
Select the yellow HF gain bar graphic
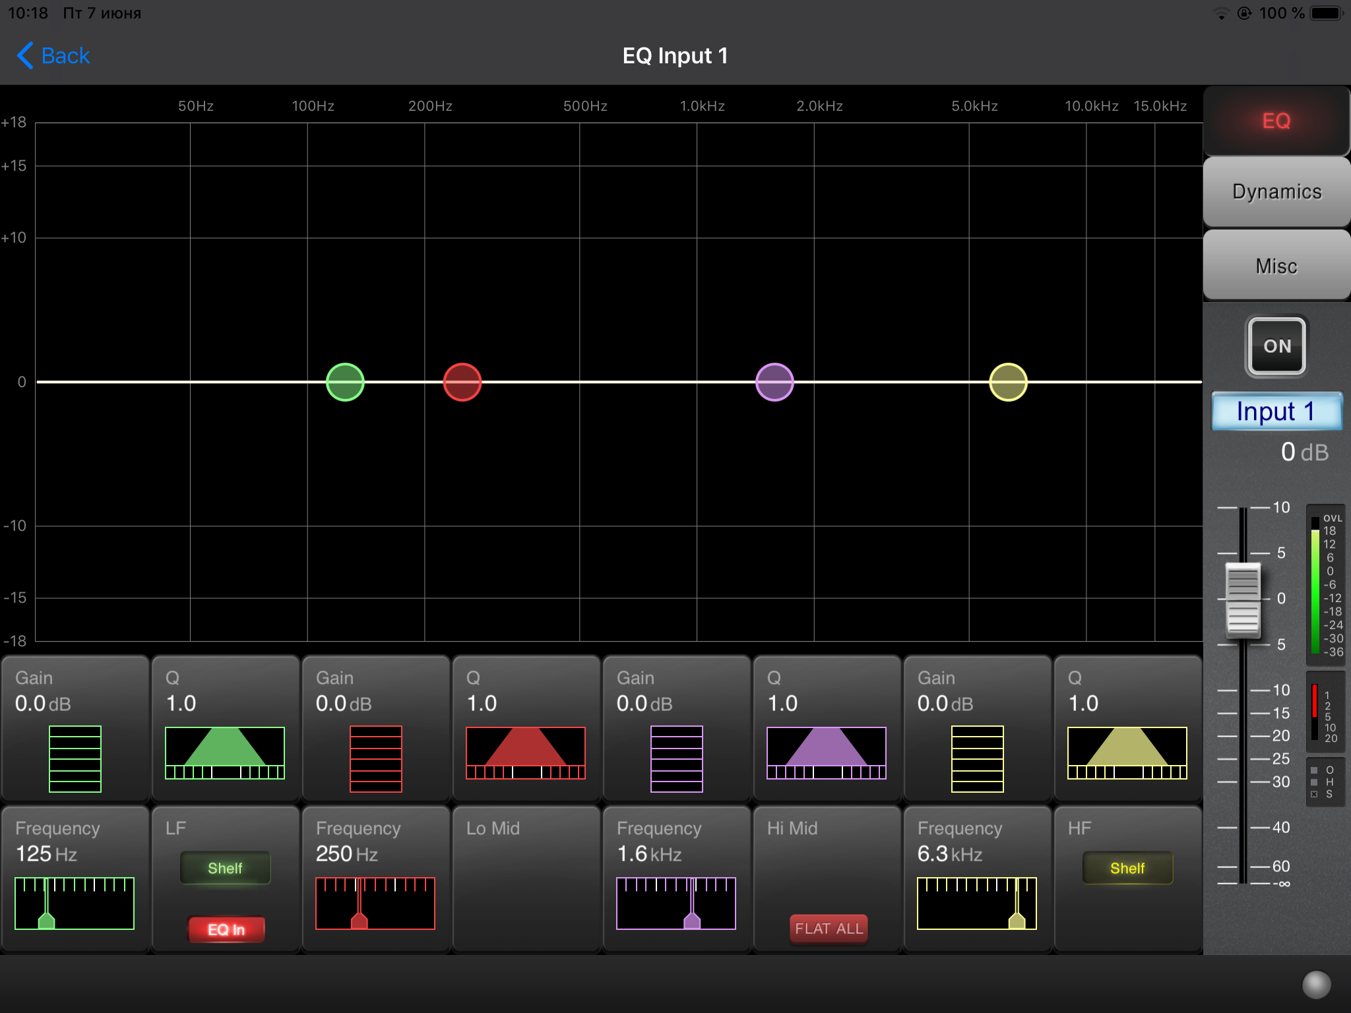(978, 758)
